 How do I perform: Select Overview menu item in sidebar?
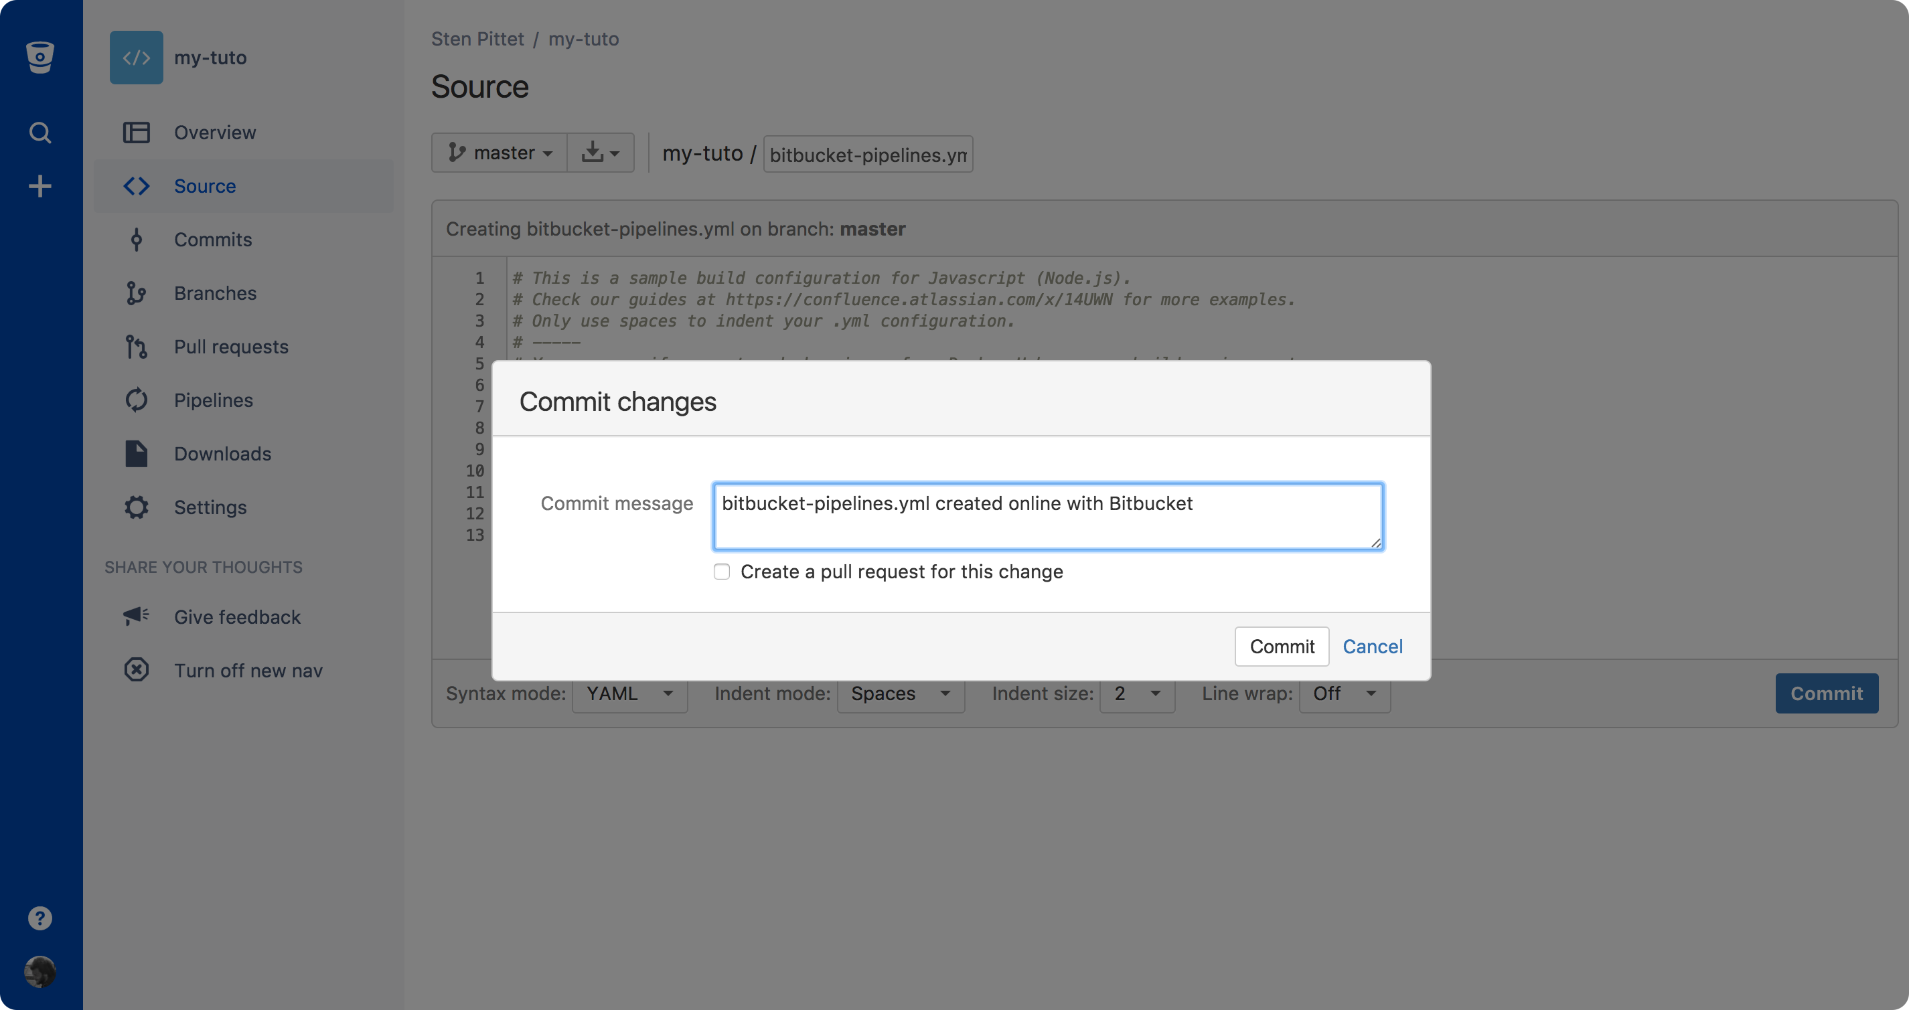215,130
